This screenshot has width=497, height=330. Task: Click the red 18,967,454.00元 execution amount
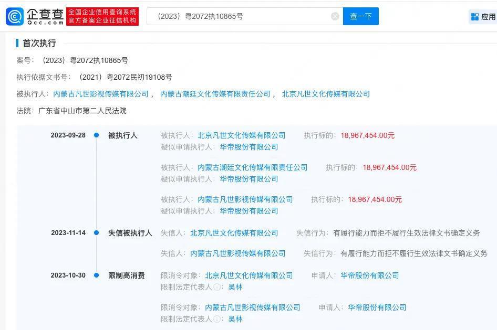tap(366, 135)
